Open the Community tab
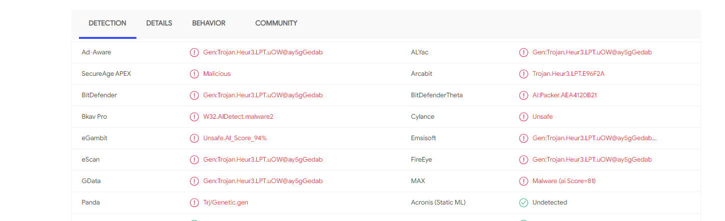 [x=276, y=23]
